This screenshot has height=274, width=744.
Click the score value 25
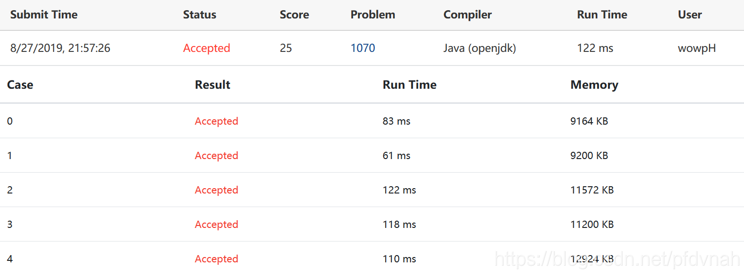tap(286, 48)
